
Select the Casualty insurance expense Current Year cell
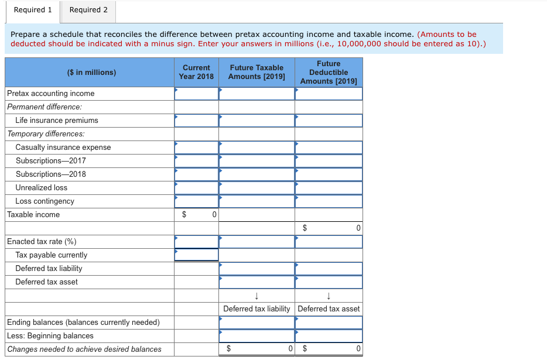point(196,147)
